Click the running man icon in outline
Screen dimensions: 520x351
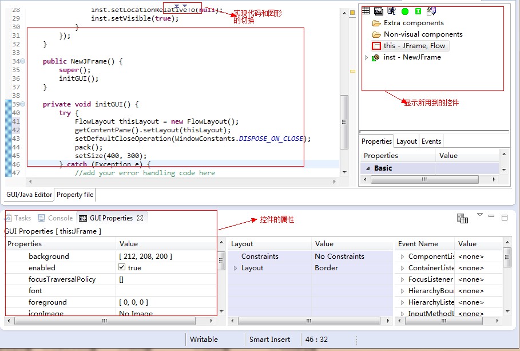click(391, 10)
